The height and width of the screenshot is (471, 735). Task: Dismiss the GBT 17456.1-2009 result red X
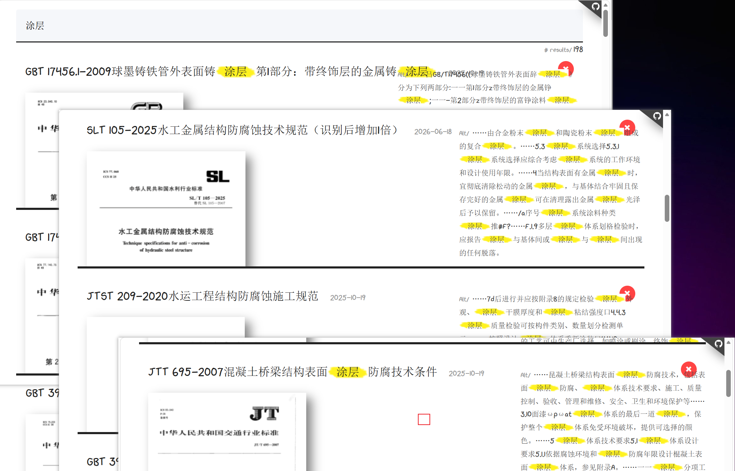point(566,68)
